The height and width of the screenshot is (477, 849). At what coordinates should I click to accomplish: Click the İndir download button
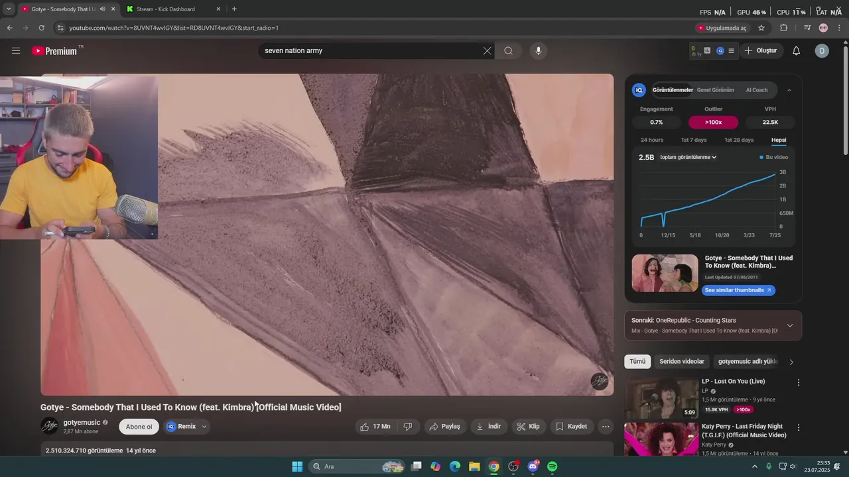(489, 427)
